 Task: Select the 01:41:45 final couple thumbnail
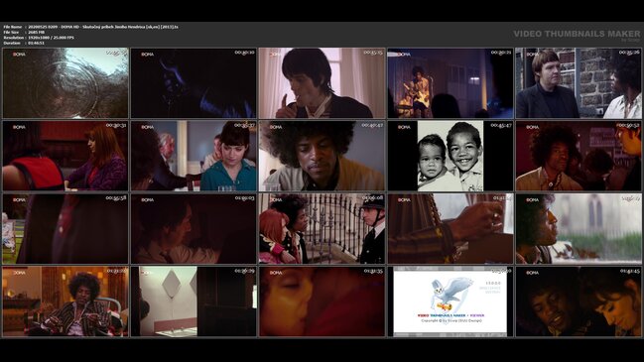point(579,302)
